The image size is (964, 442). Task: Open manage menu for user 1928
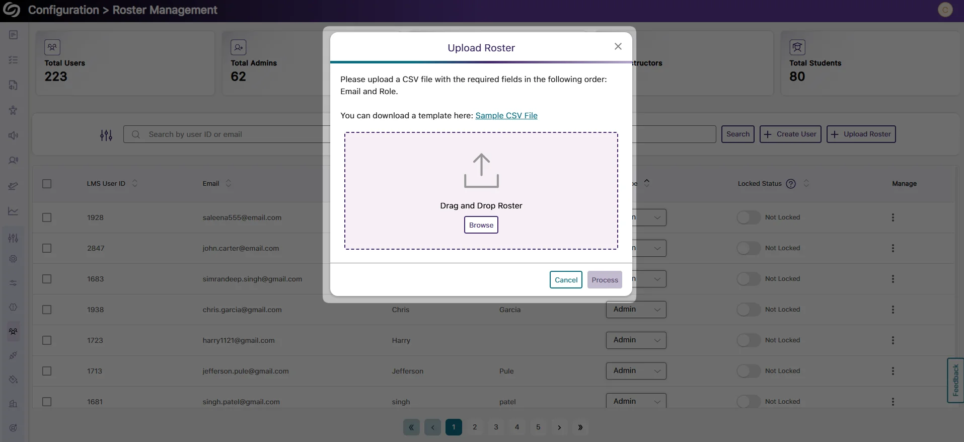pos(893,217)
